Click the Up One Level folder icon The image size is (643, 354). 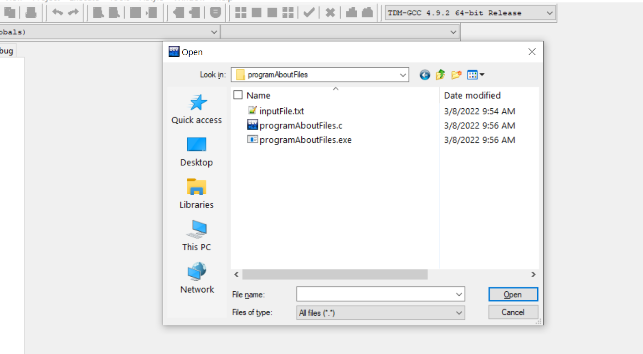pyautogui.click(x=440, y=75)
